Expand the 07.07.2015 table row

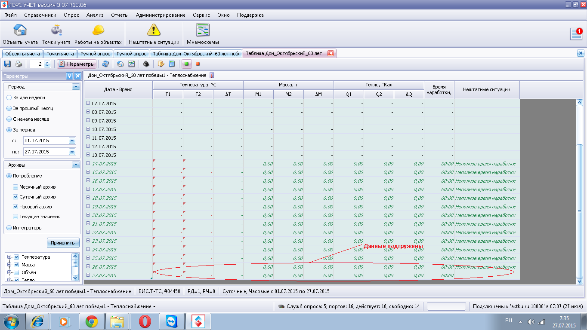click(x=88, y=103)
